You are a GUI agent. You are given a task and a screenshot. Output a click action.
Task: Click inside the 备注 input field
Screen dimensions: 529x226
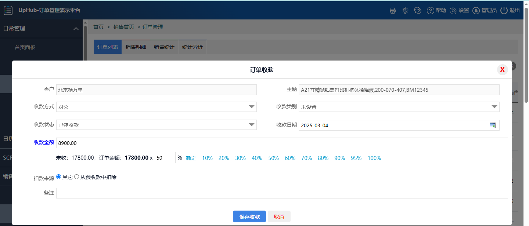pyautogui.click(x=257, y=193)
